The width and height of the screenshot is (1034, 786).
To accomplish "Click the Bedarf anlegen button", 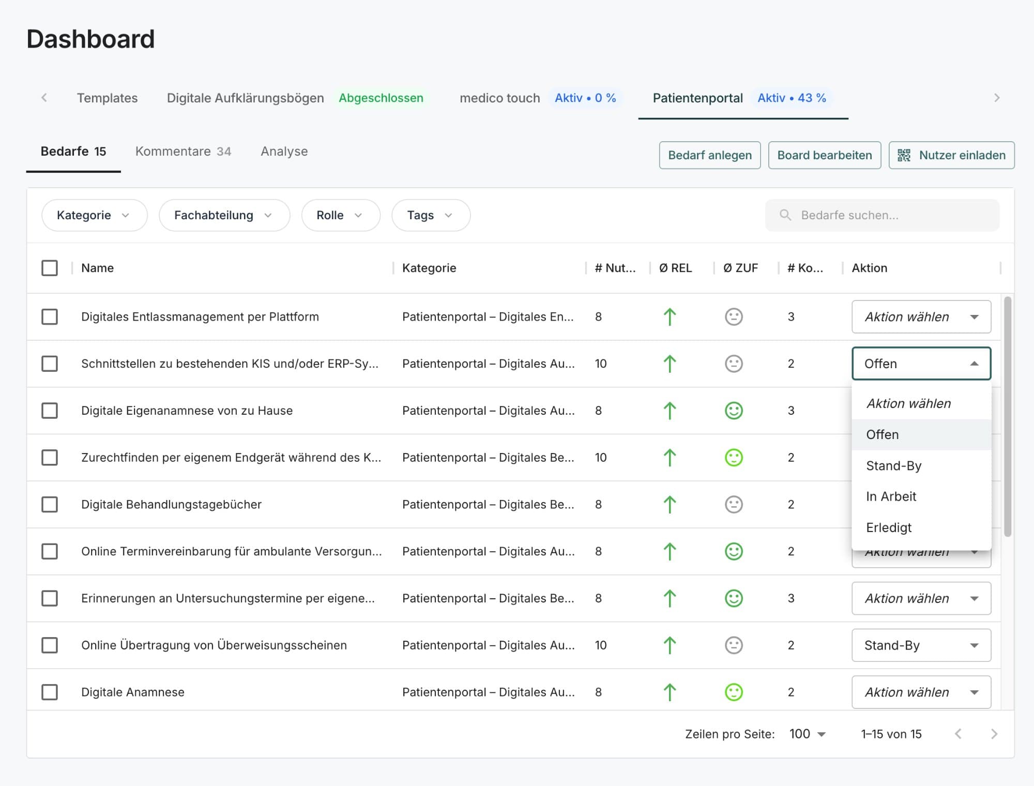I will click(709, 155).
